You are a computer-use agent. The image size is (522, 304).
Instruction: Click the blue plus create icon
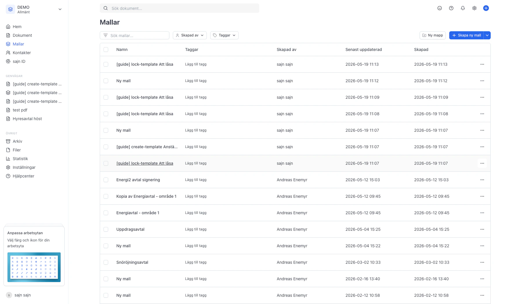coord(486,8)
